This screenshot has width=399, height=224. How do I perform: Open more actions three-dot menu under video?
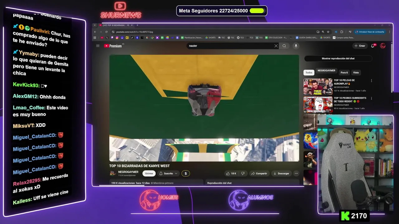click(x=296, y=173)
